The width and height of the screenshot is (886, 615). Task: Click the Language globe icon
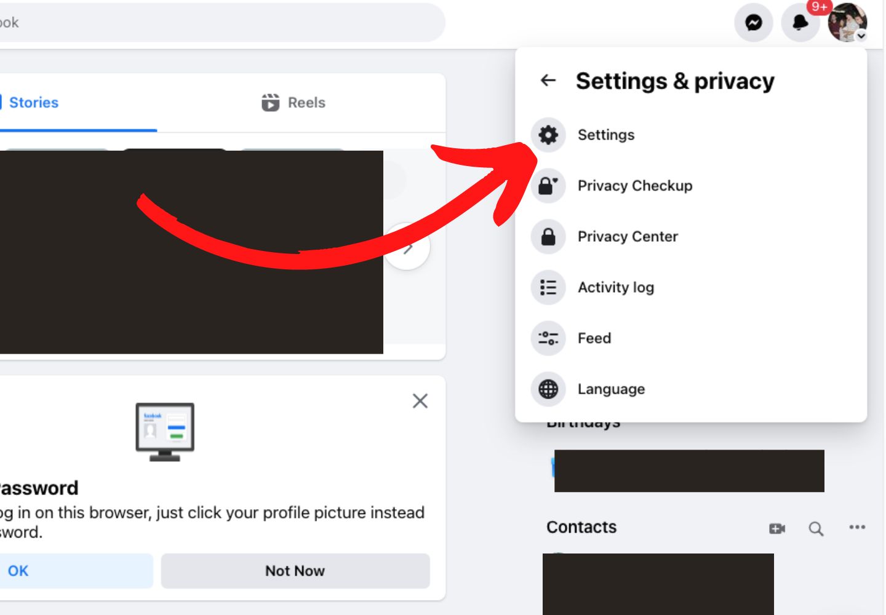coord(548,389)
